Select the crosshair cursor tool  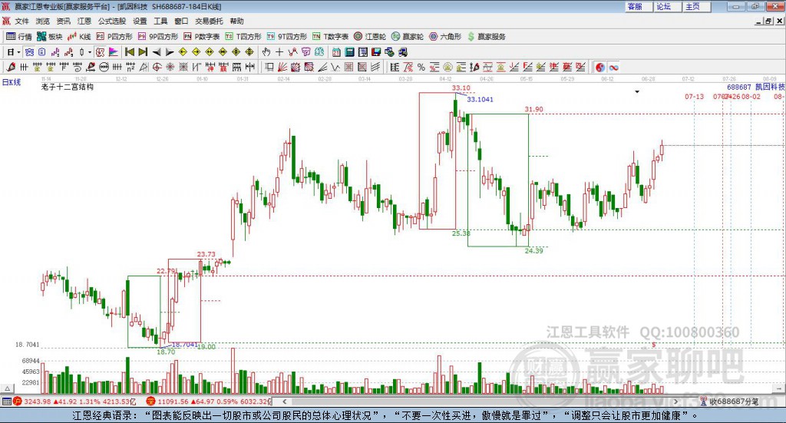pyautogui.click(x=279, y=52)
